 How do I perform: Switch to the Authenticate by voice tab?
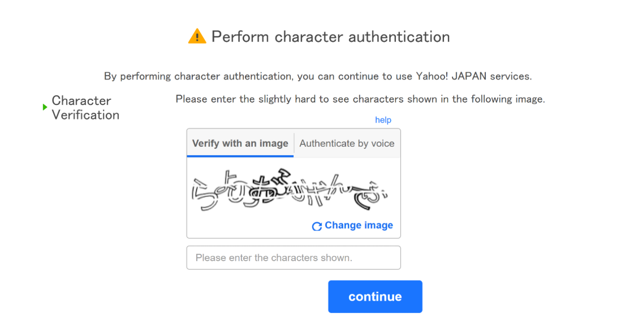click(x=347, y=143)
